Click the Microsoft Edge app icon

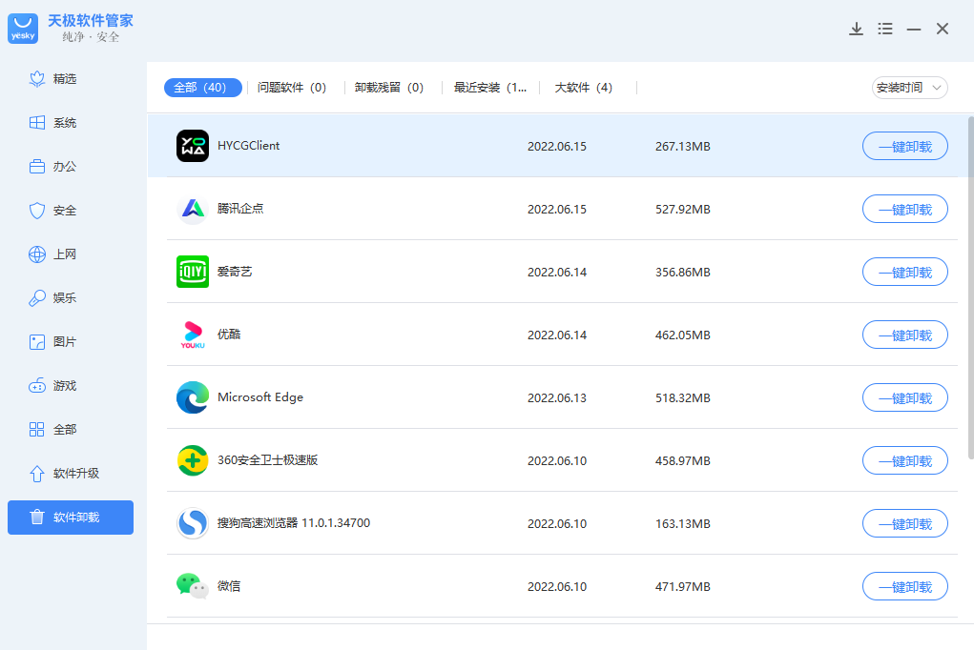coord(193,397)
